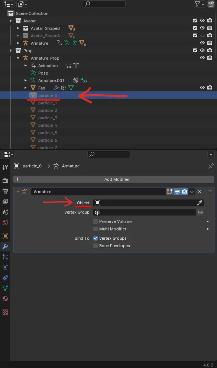
Task: Click the new collection icon in outliner header
Action: [x=211, y=4]
